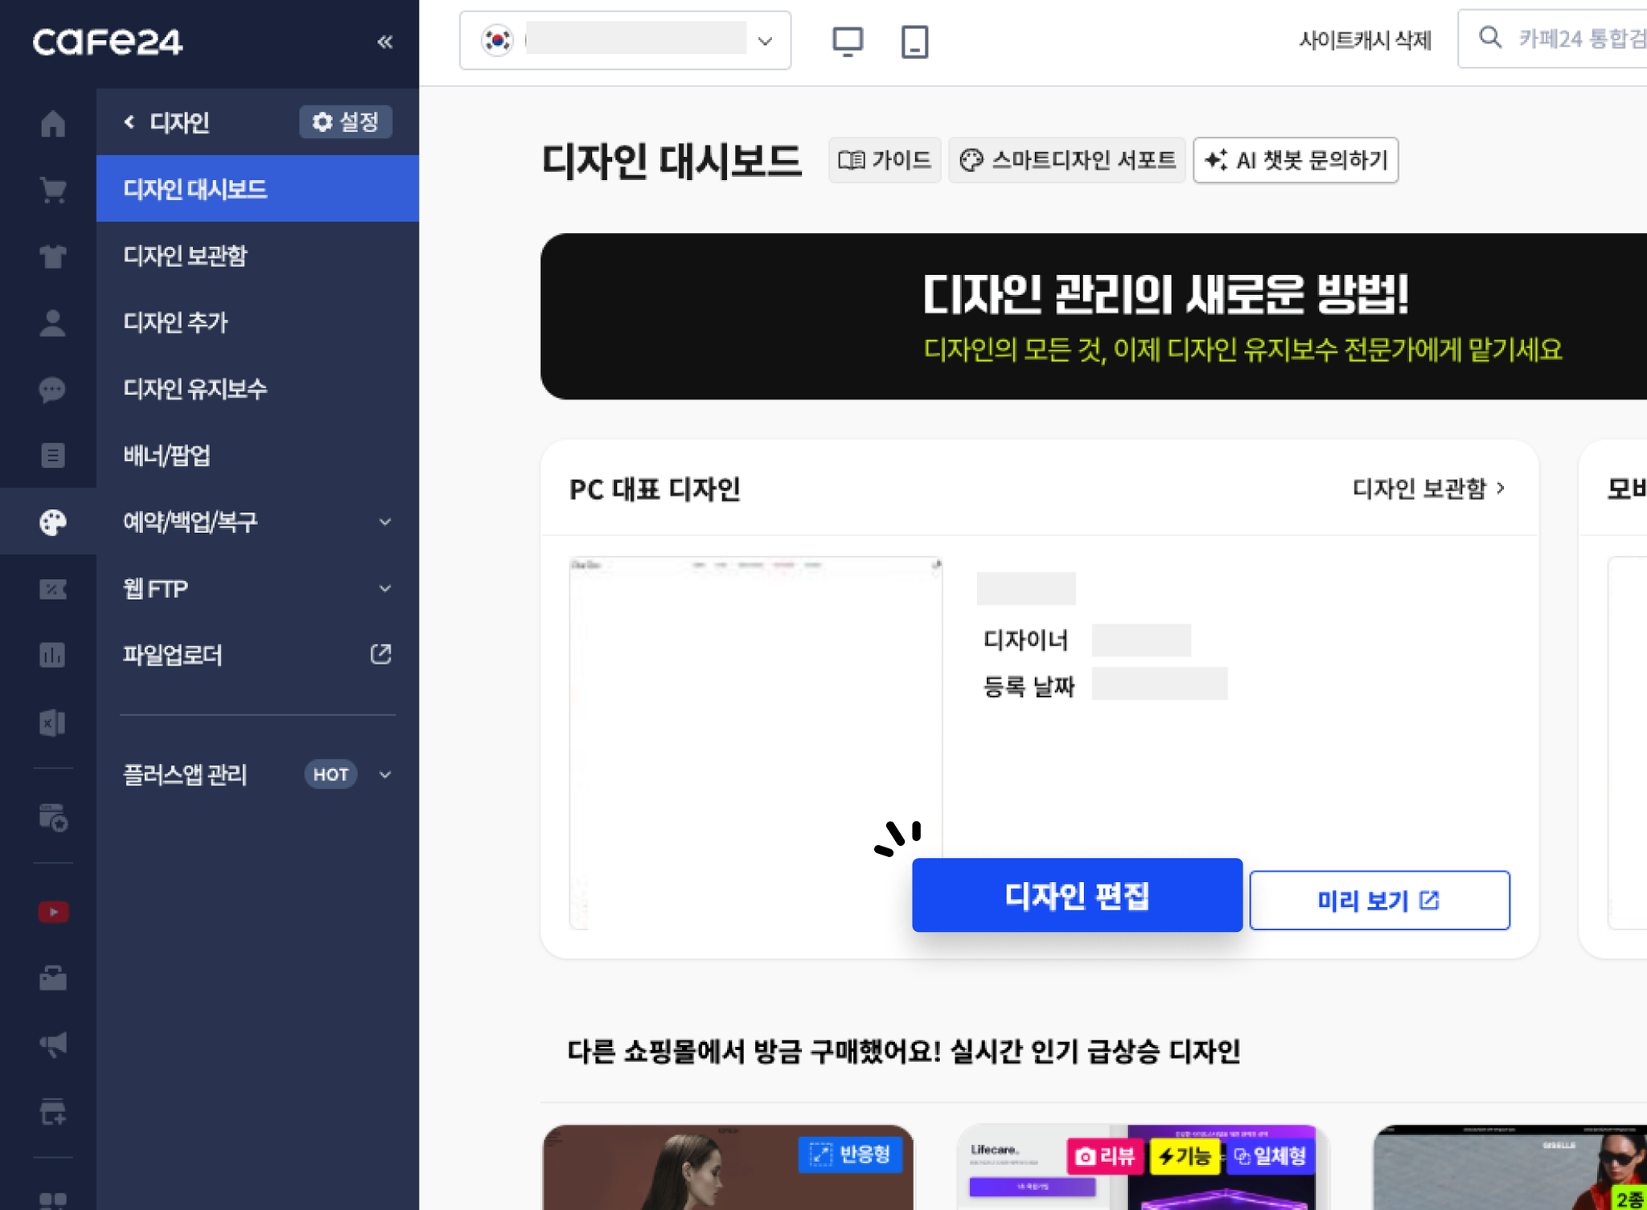The height and width of the screenshot is (1210, 1647).
Task: Click the HOT badge next to 플러스앱 관리
Action: coord(331,774)
